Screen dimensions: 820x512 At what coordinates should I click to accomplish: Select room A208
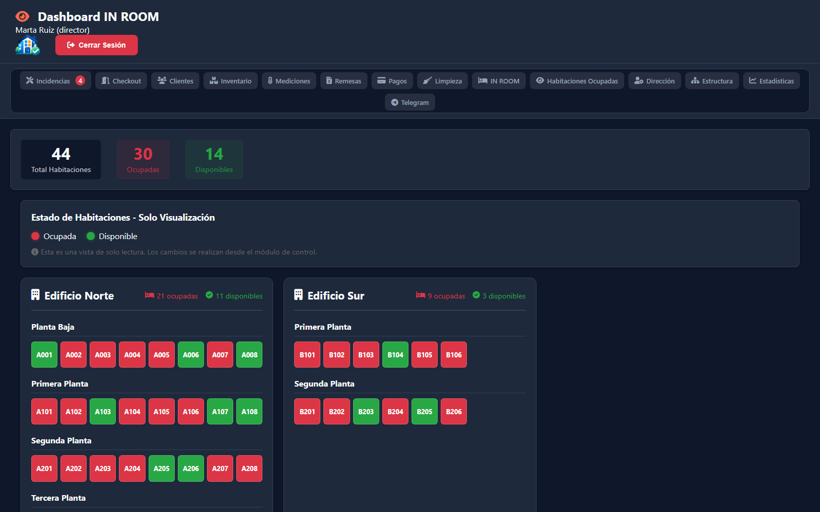tap(250, 468)
